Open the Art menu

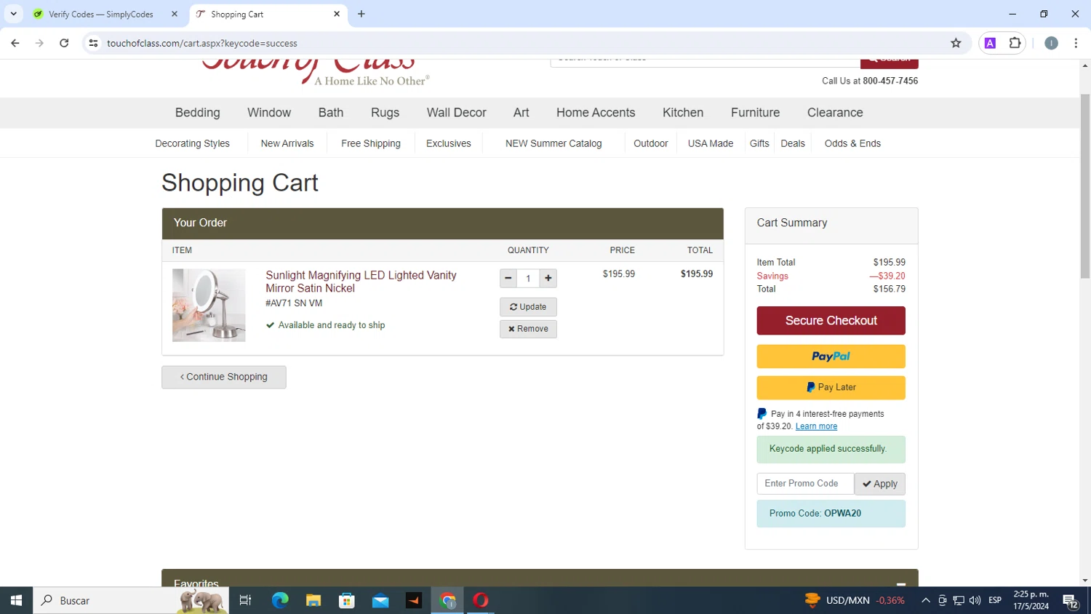[521, 113]
